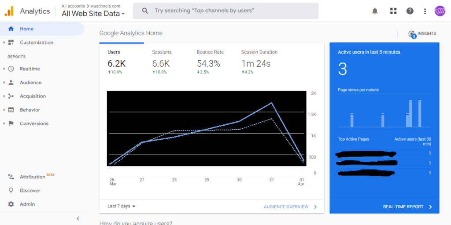Click the Admin gear icon
The image size is (451, 225).
click(11, 204)
